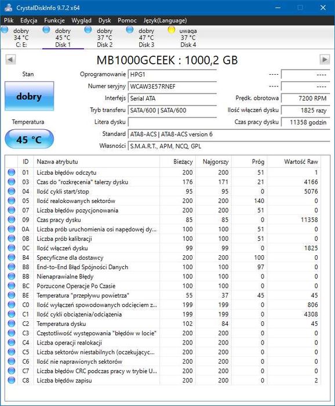Click status orb for attribute 03 spin-up time
This screenshot has width=335, height=406.
(x=12, y=182)
